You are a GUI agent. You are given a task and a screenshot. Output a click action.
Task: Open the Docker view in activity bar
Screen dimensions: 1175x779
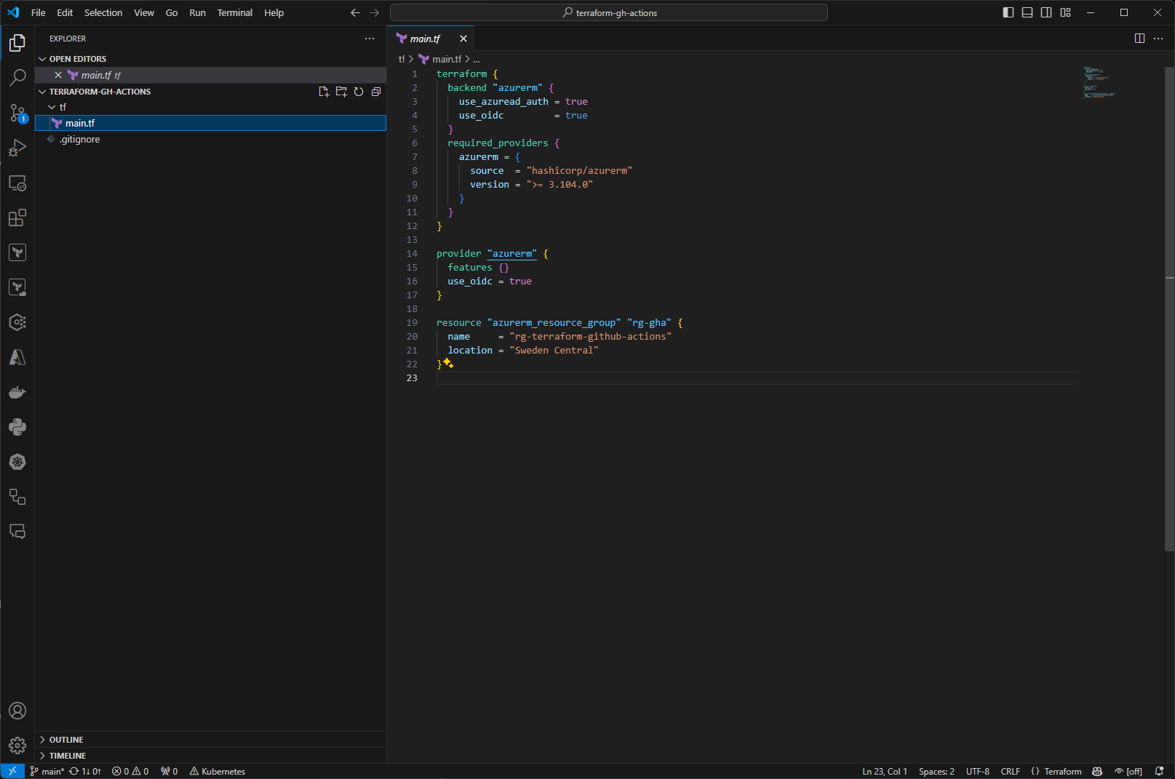pyautogui.click(x=17, y=393)
